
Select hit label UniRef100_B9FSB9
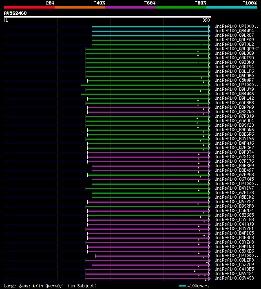pyautogui.click(x=234, y=166)
